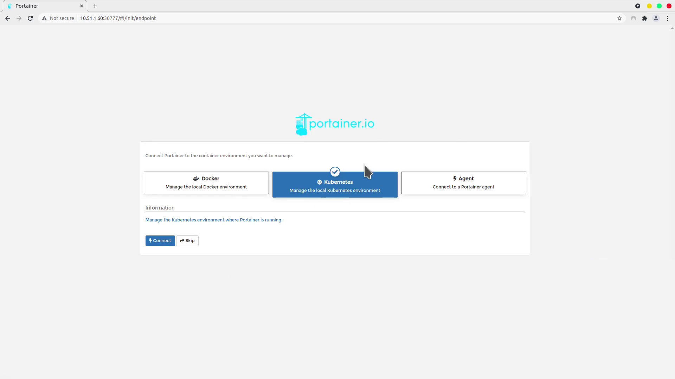Open the tab search dropdown arrow

pos(638,6)
